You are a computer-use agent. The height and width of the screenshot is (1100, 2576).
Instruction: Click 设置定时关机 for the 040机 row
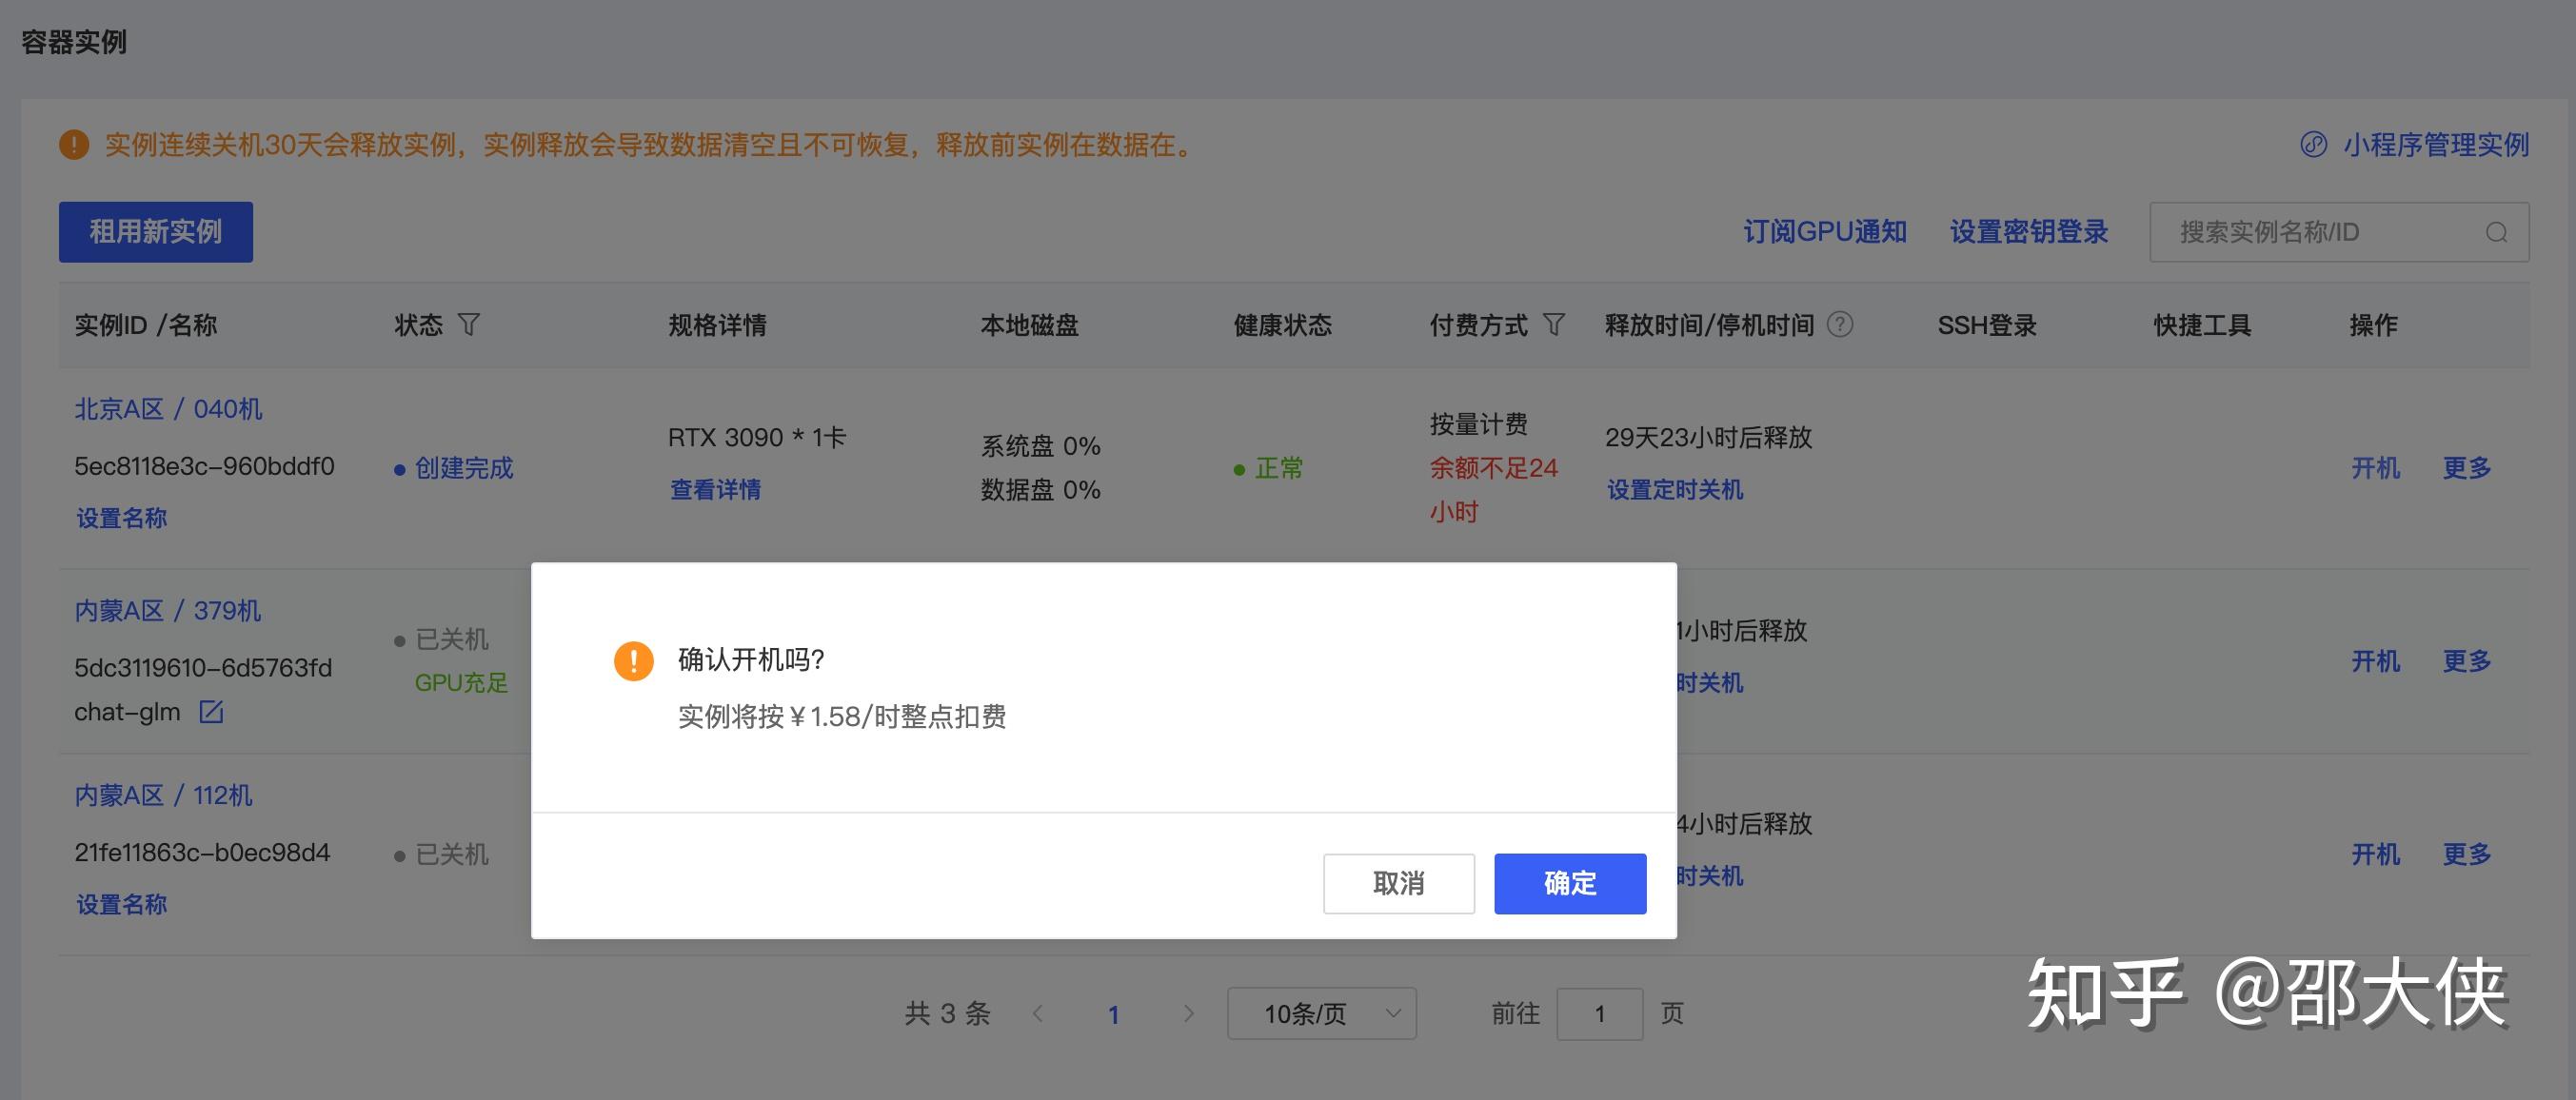(1675, 490)
